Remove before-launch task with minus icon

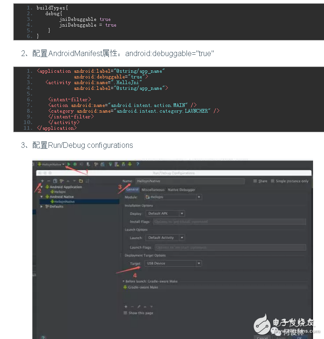click(132, 307)
